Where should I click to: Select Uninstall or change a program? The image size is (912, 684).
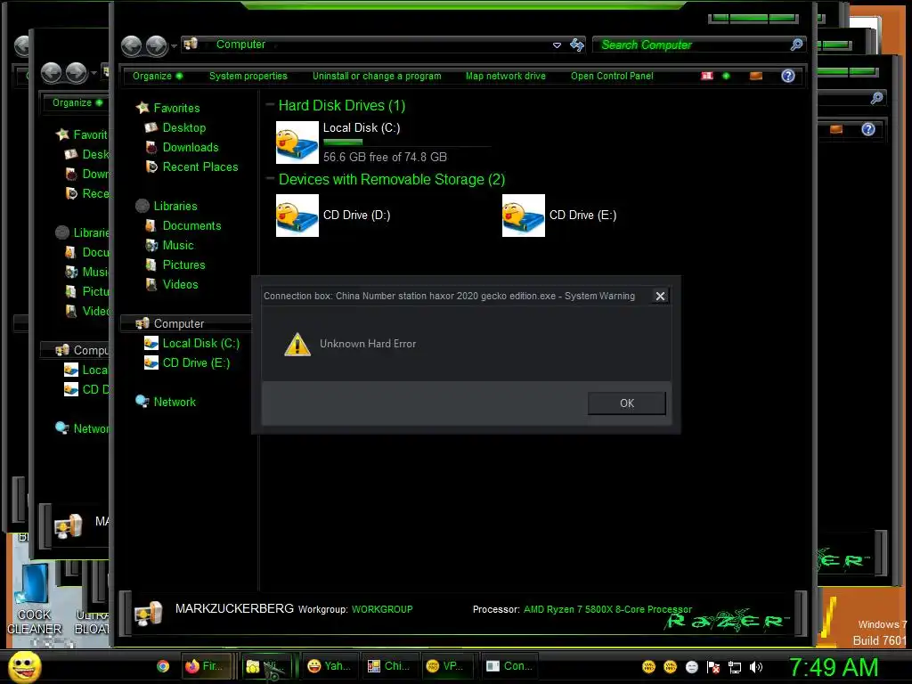point(377,77)
